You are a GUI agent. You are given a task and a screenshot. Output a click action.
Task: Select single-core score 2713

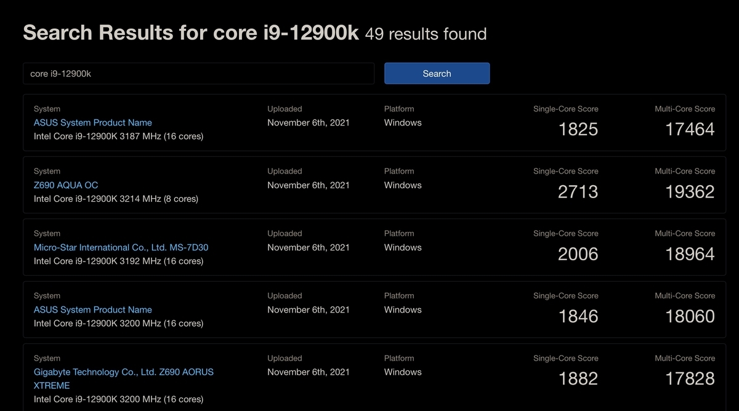[578, 191]
